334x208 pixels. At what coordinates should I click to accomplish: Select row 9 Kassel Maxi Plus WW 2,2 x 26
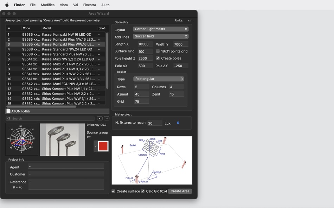tap(56, 74)
